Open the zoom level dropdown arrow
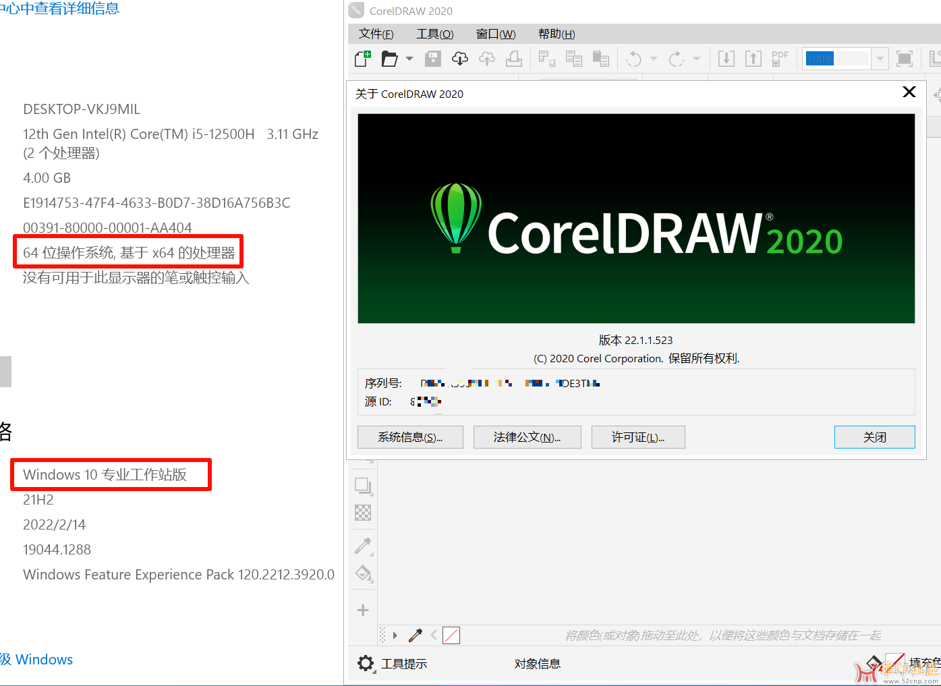This screenshot has height=686, width=941. (x=880, y=59)
